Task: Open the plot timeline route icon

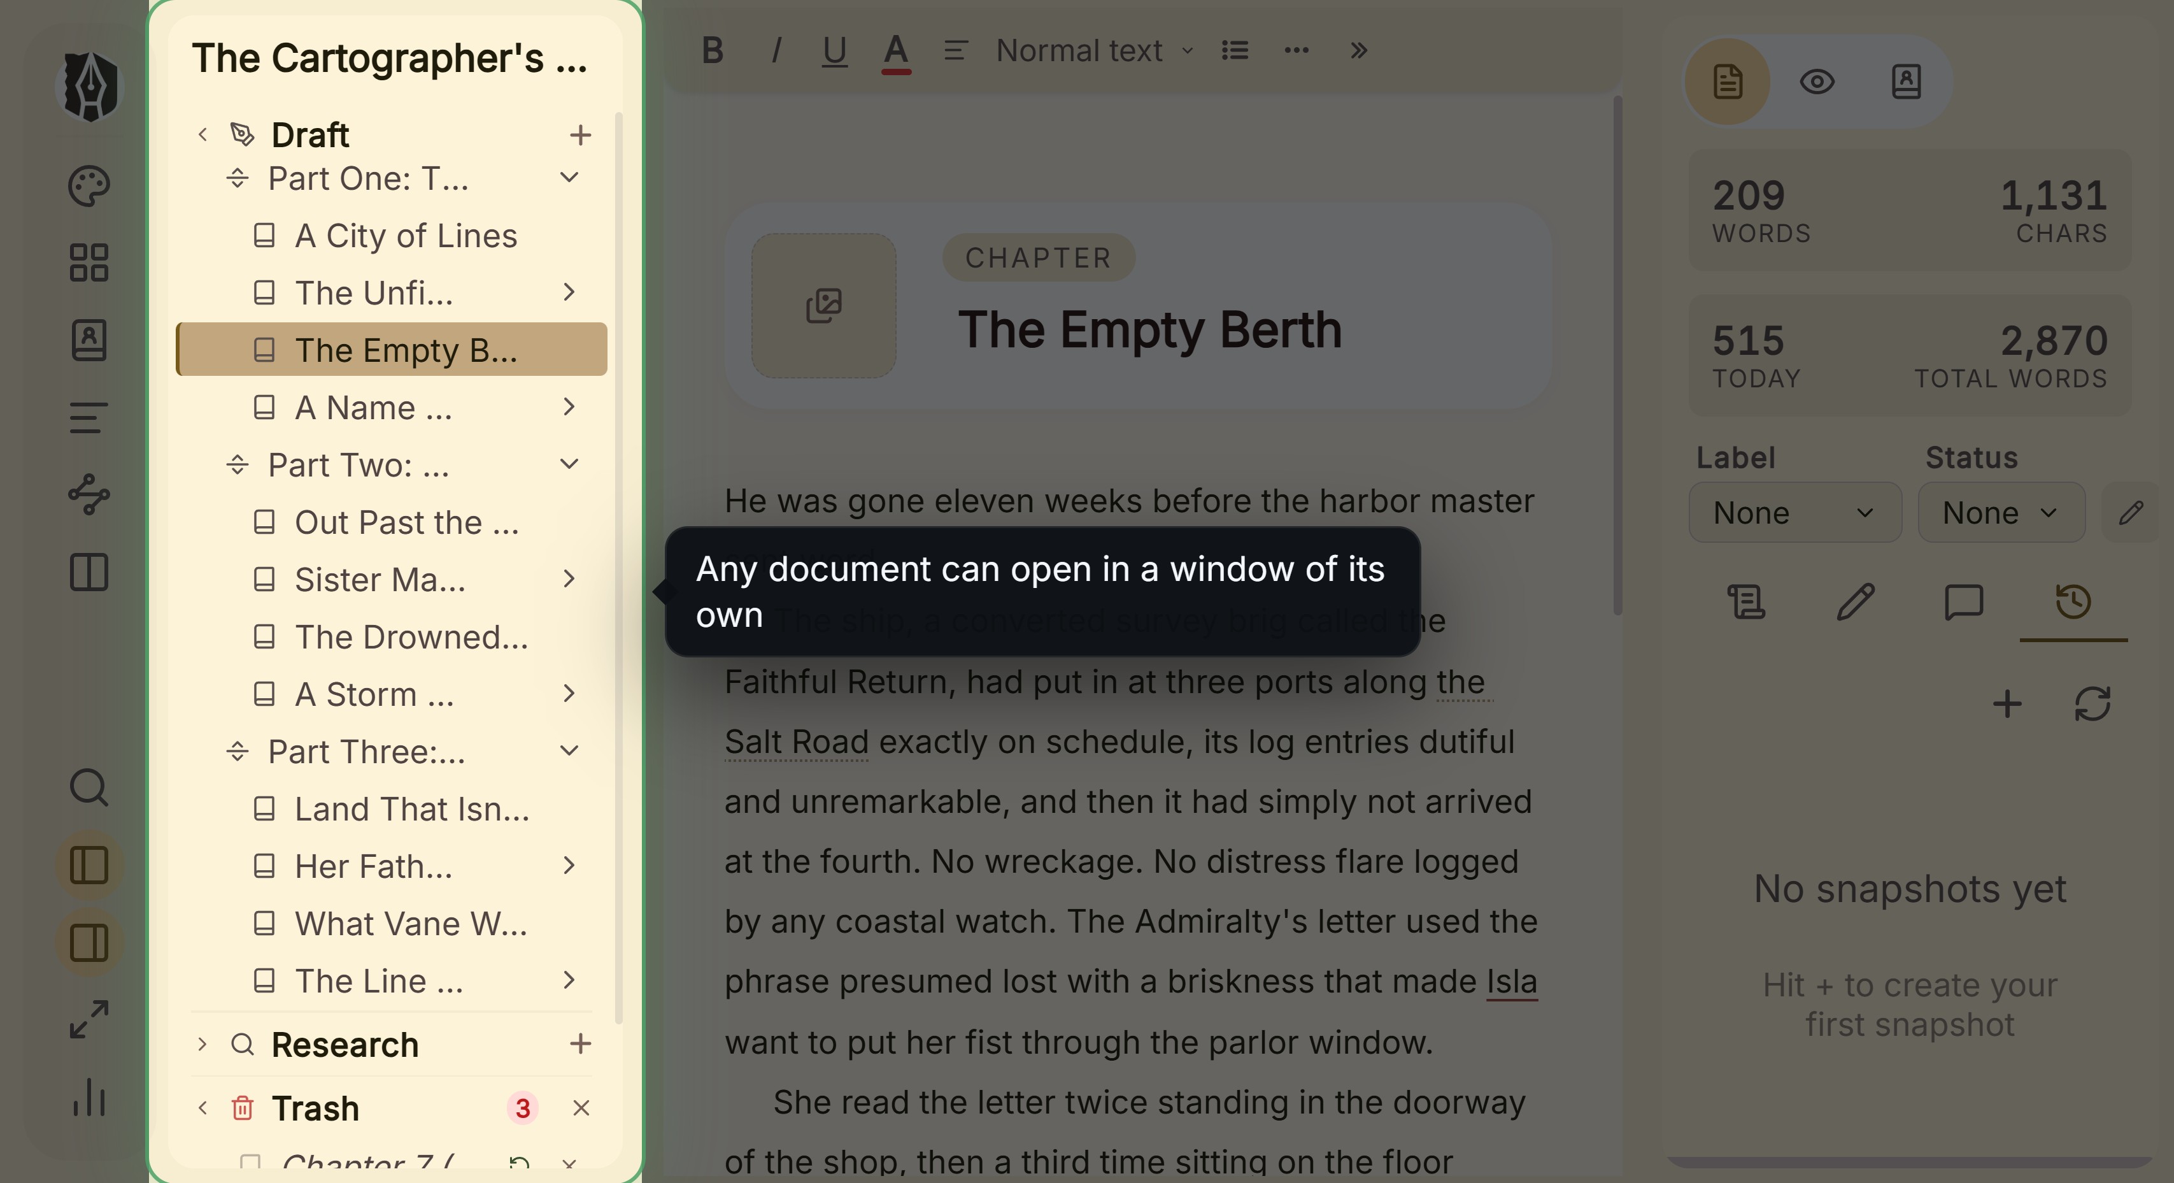Action: pos(89,495)
